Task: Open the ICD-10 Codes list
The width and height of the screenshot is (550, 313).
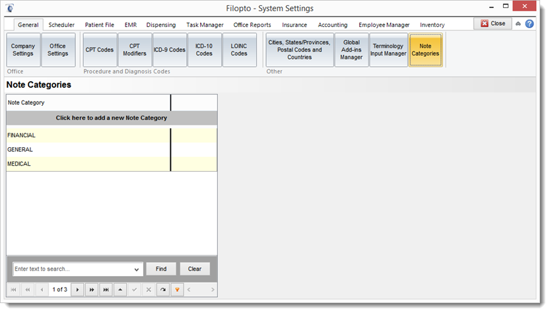Action: click(204, 50)
